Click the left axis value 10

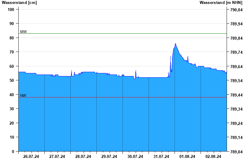click(12, 137)
